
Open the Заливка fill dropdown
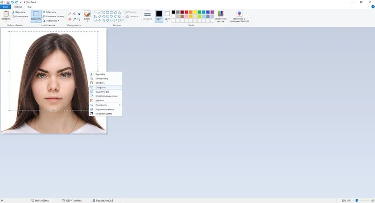pos(133,16)
